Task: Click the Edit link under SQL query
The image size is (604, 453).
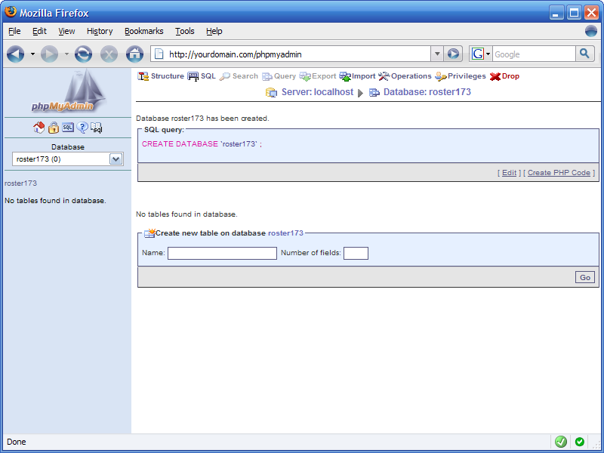Action: tap(509, 173)
